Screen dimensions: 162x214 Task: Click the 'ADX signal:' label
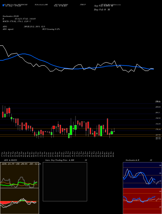click(8, 29)
